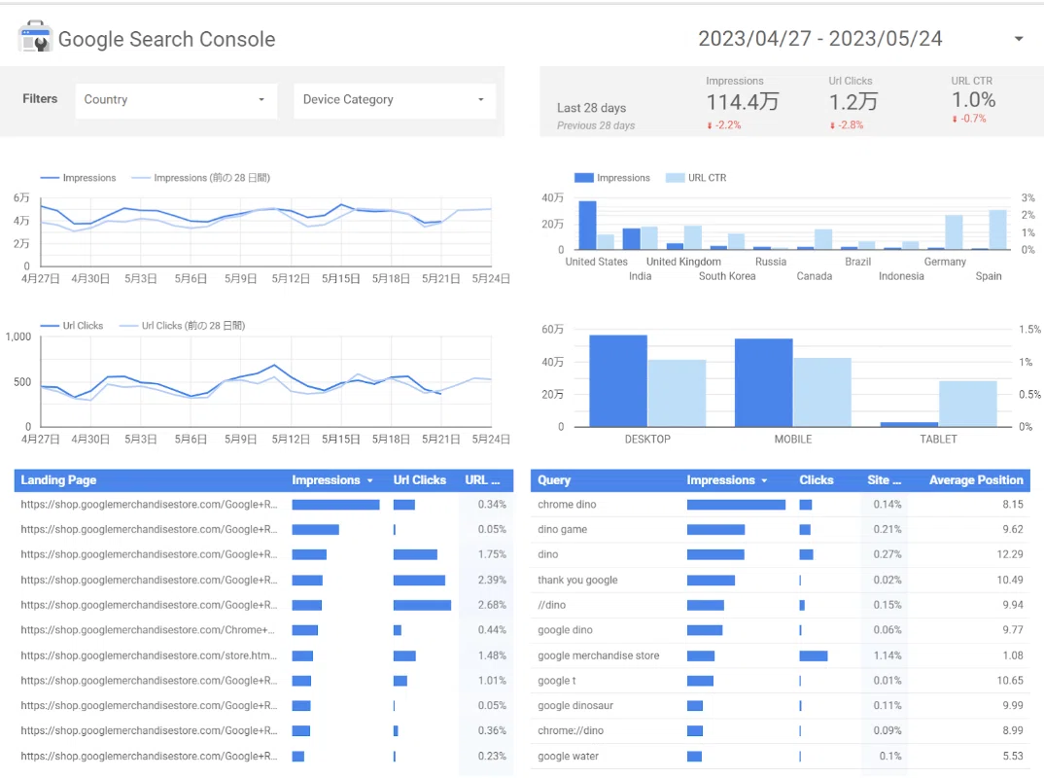Click the previous 28 days Url Clicks legend
This screenshot has height=778, width=1044.
pos(182,326)
